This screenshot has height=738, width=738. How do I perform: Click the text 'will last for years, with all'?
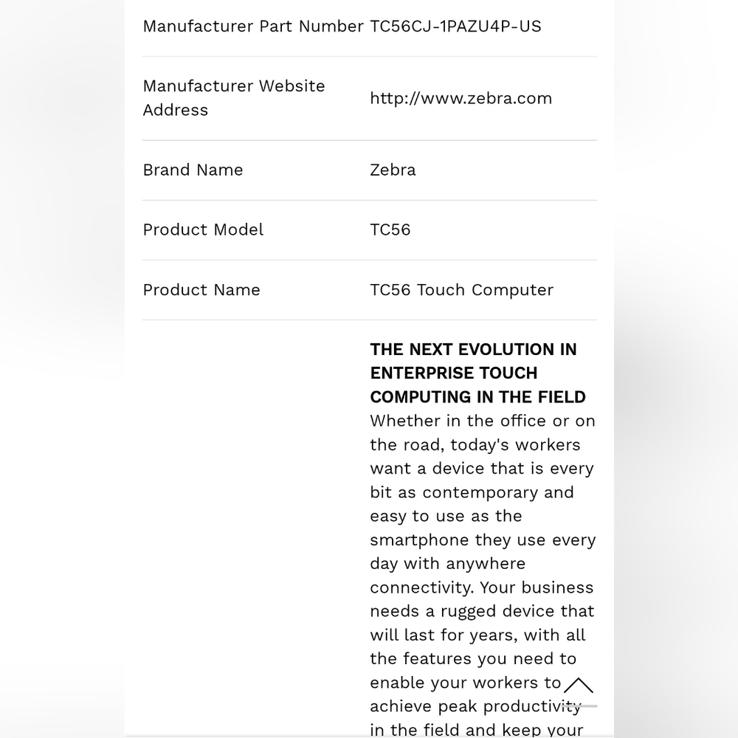pos(477,635)
